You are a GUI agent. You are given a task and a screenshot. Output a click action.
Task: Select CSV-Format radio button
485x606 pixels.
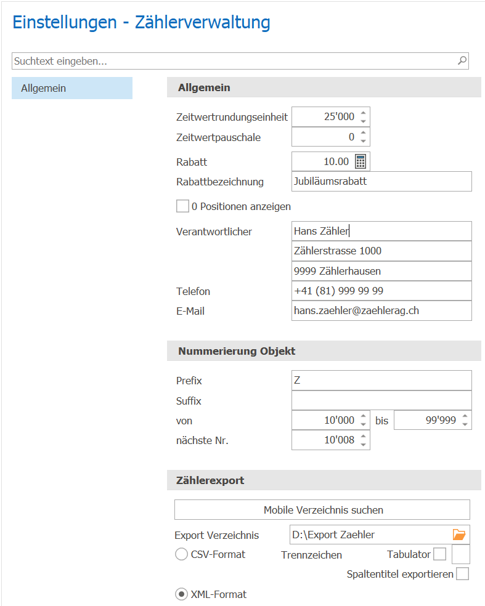click(181, 554)
